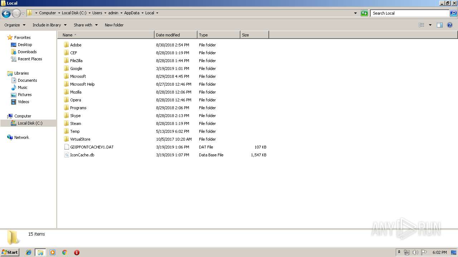Click the New folder button

(x=114, y=25)
